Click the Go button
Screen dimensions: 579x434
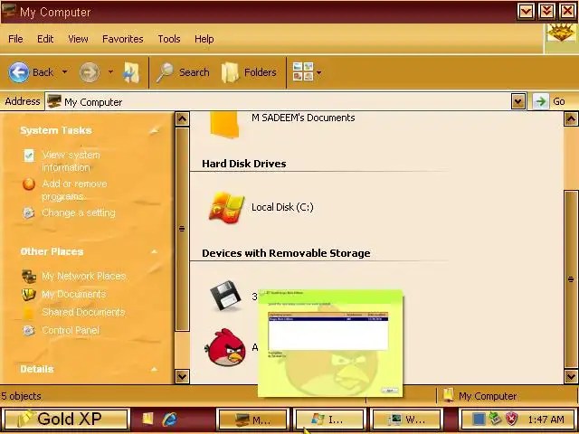[x=550, y=101]
